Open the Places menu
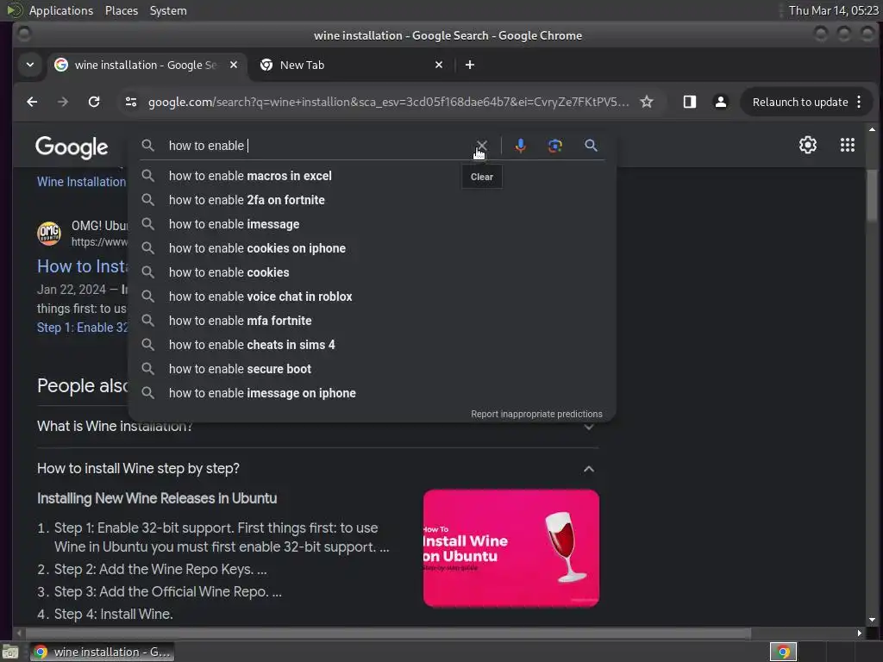 tap(122, 10)
